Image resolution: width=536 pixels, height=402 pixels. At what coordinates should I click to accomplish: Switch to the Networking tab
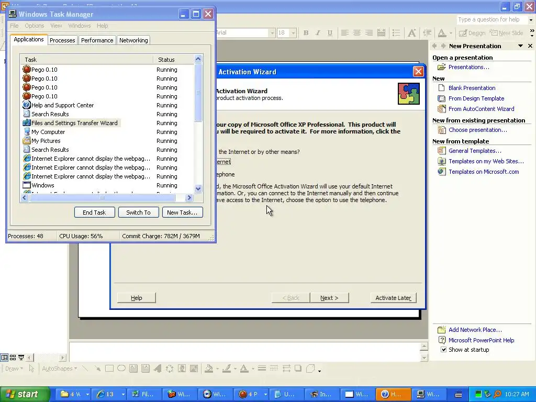point(133,40)
